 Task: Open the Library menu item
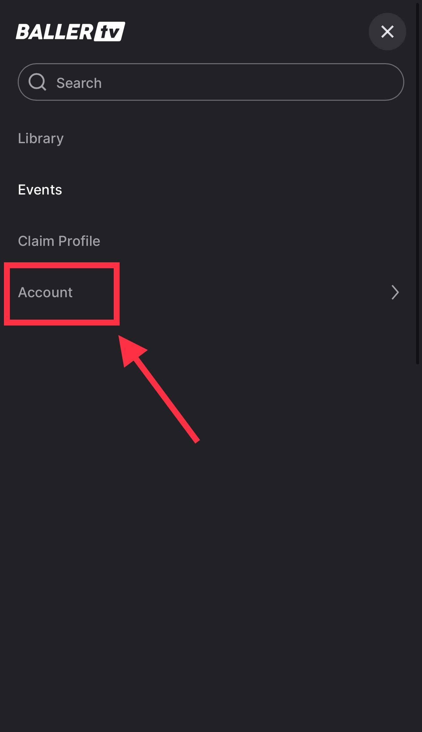click(x=41, y=138)
